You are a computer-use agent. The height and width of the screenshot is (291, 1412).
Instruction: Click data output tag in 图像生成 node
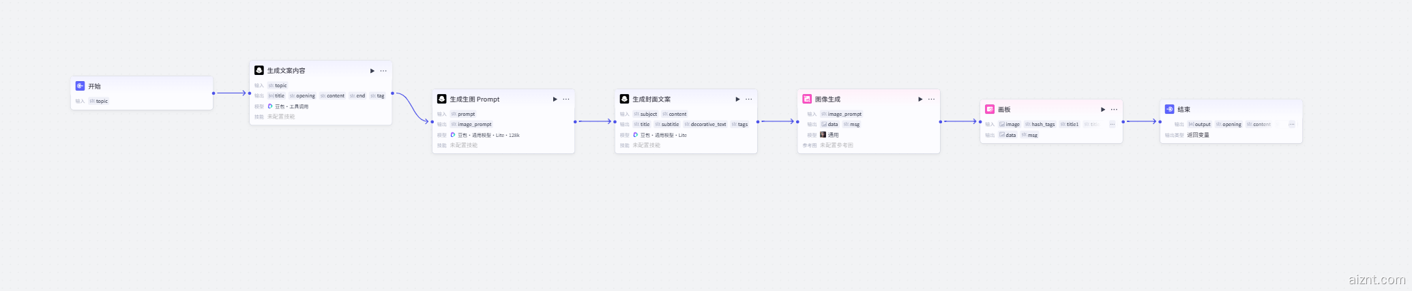point(829,125)
